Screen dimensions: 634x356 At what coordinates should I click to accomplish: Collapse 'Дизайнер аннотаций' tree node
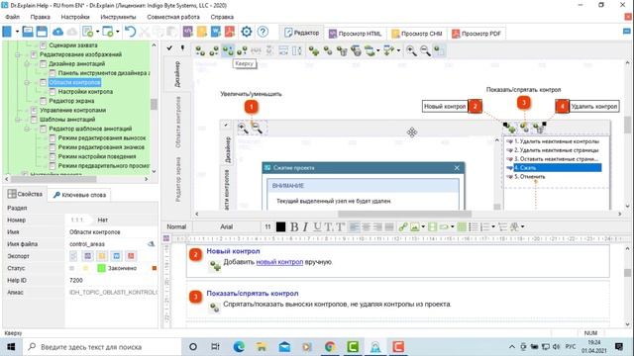(x=27, y=63)
